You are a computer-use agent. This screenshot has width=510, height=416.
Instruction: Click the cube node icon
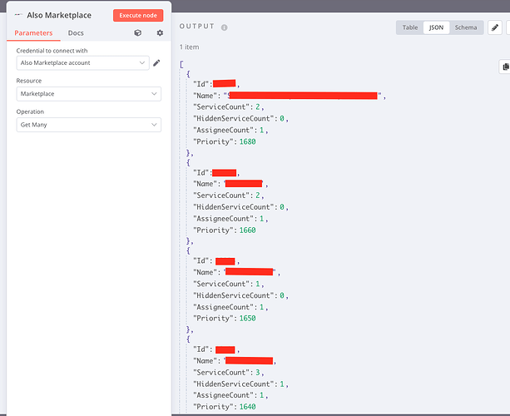click(x=138, y=32)
